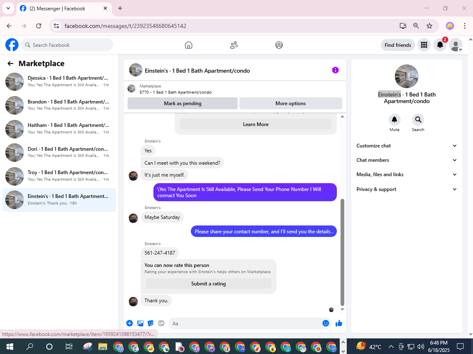Screen dimensions: 473x354
Task: Open the weather widget showing 42°C
Action: tap(369, 347)
